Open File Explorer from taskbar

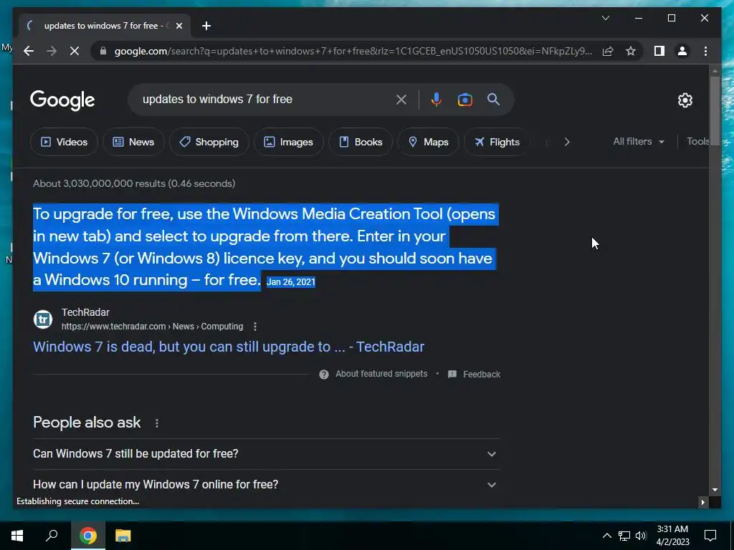(x=123, y=536)
